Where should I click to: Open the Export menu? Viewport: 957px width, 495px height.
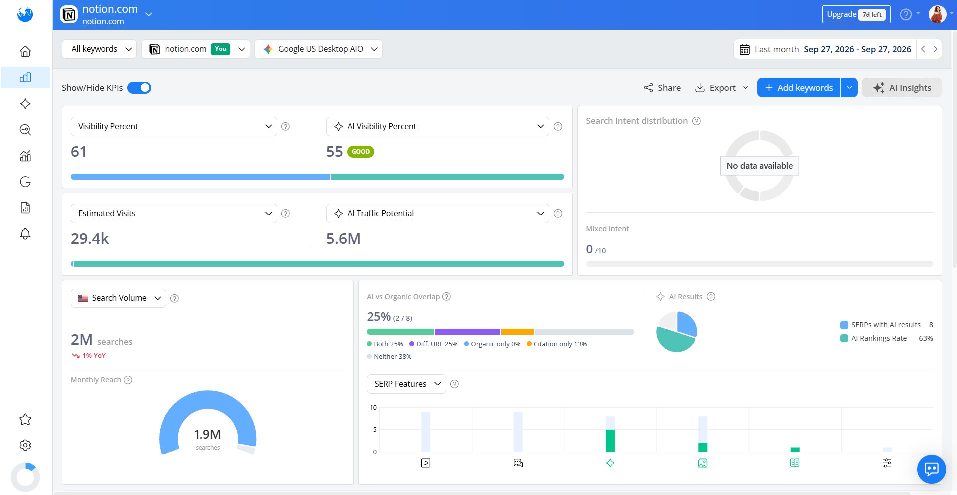[722, 88]
